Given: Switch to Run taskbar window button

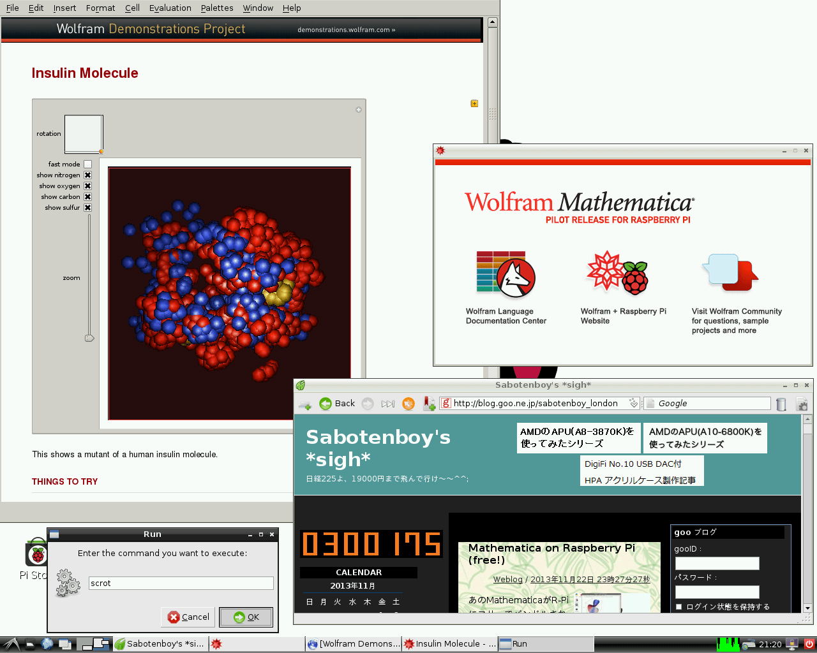Looking at the screenshot, I should tap(546, 644).
